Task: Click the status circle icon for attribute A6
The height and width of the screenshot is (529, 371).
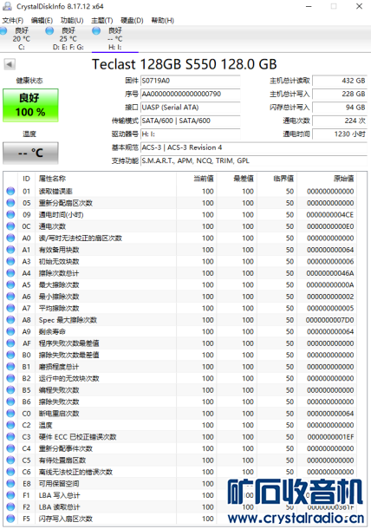Action: coord(10,297)
